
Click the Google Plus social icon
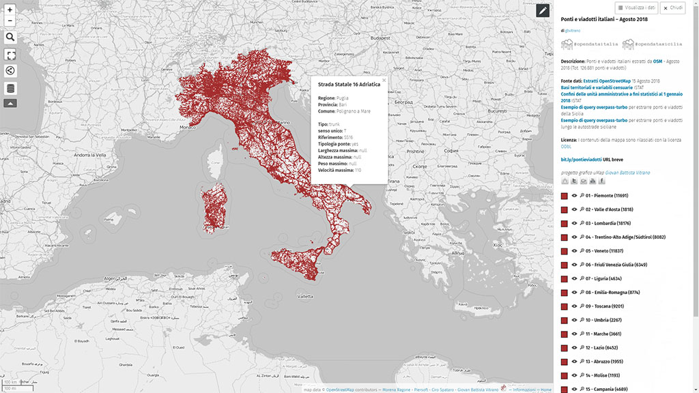pos(583,181)
